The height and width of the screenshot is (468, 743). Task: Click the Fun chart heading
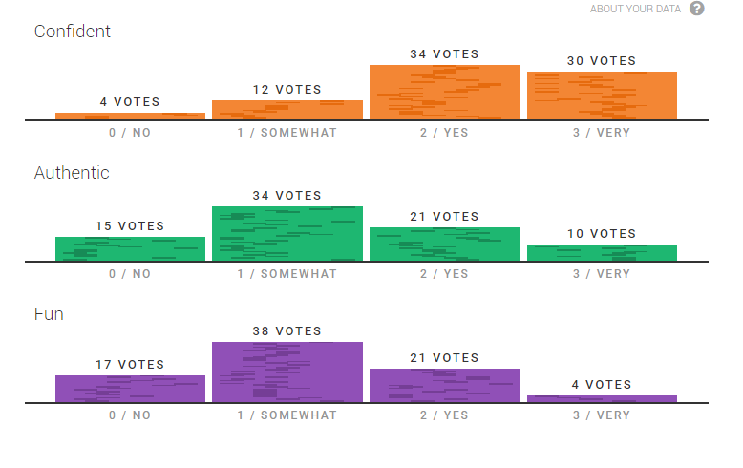[x=49, y=314]
